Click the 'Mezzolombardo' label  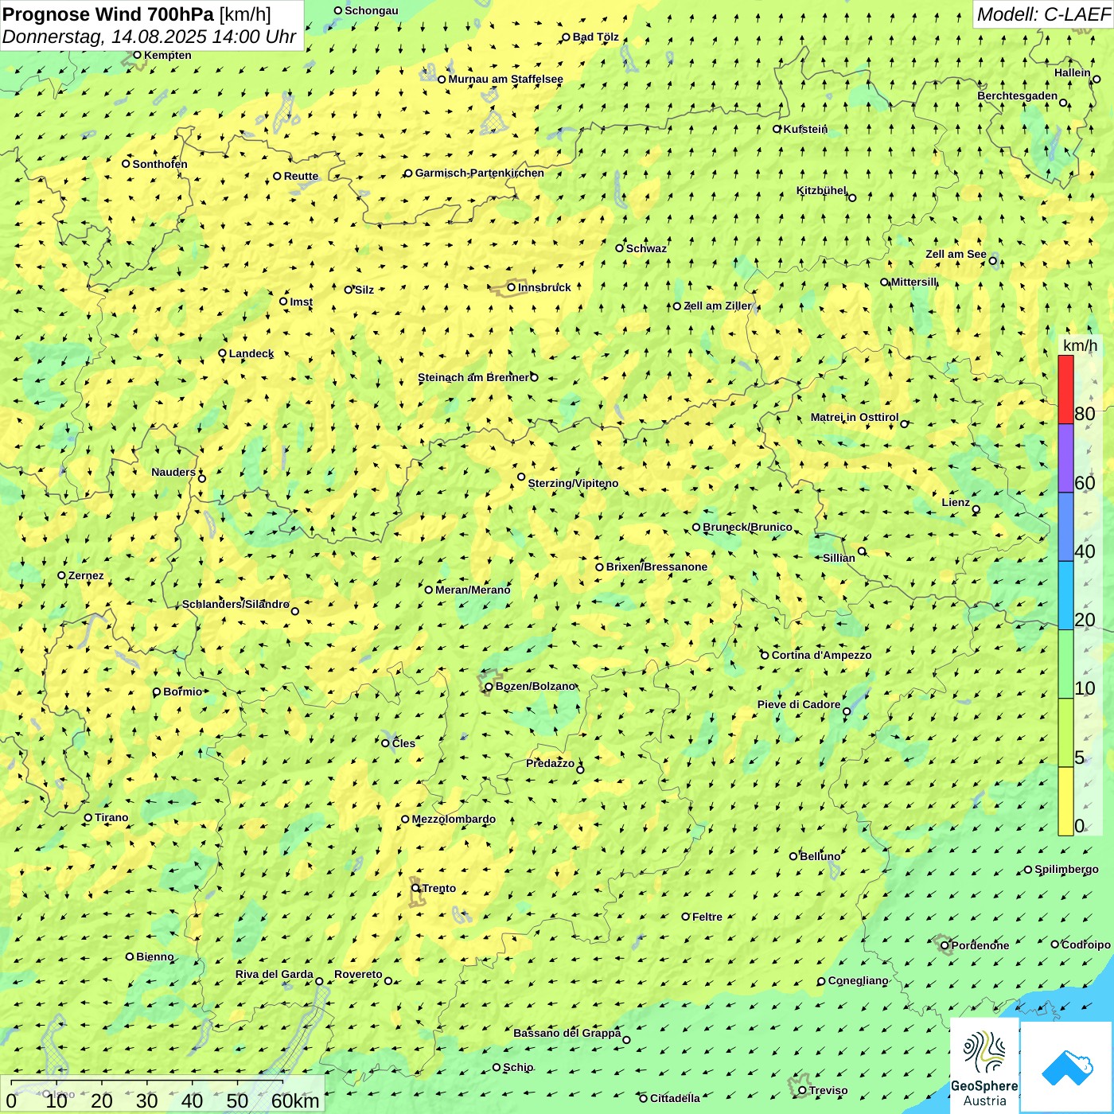pyautogui.click(x=454, y=819)
